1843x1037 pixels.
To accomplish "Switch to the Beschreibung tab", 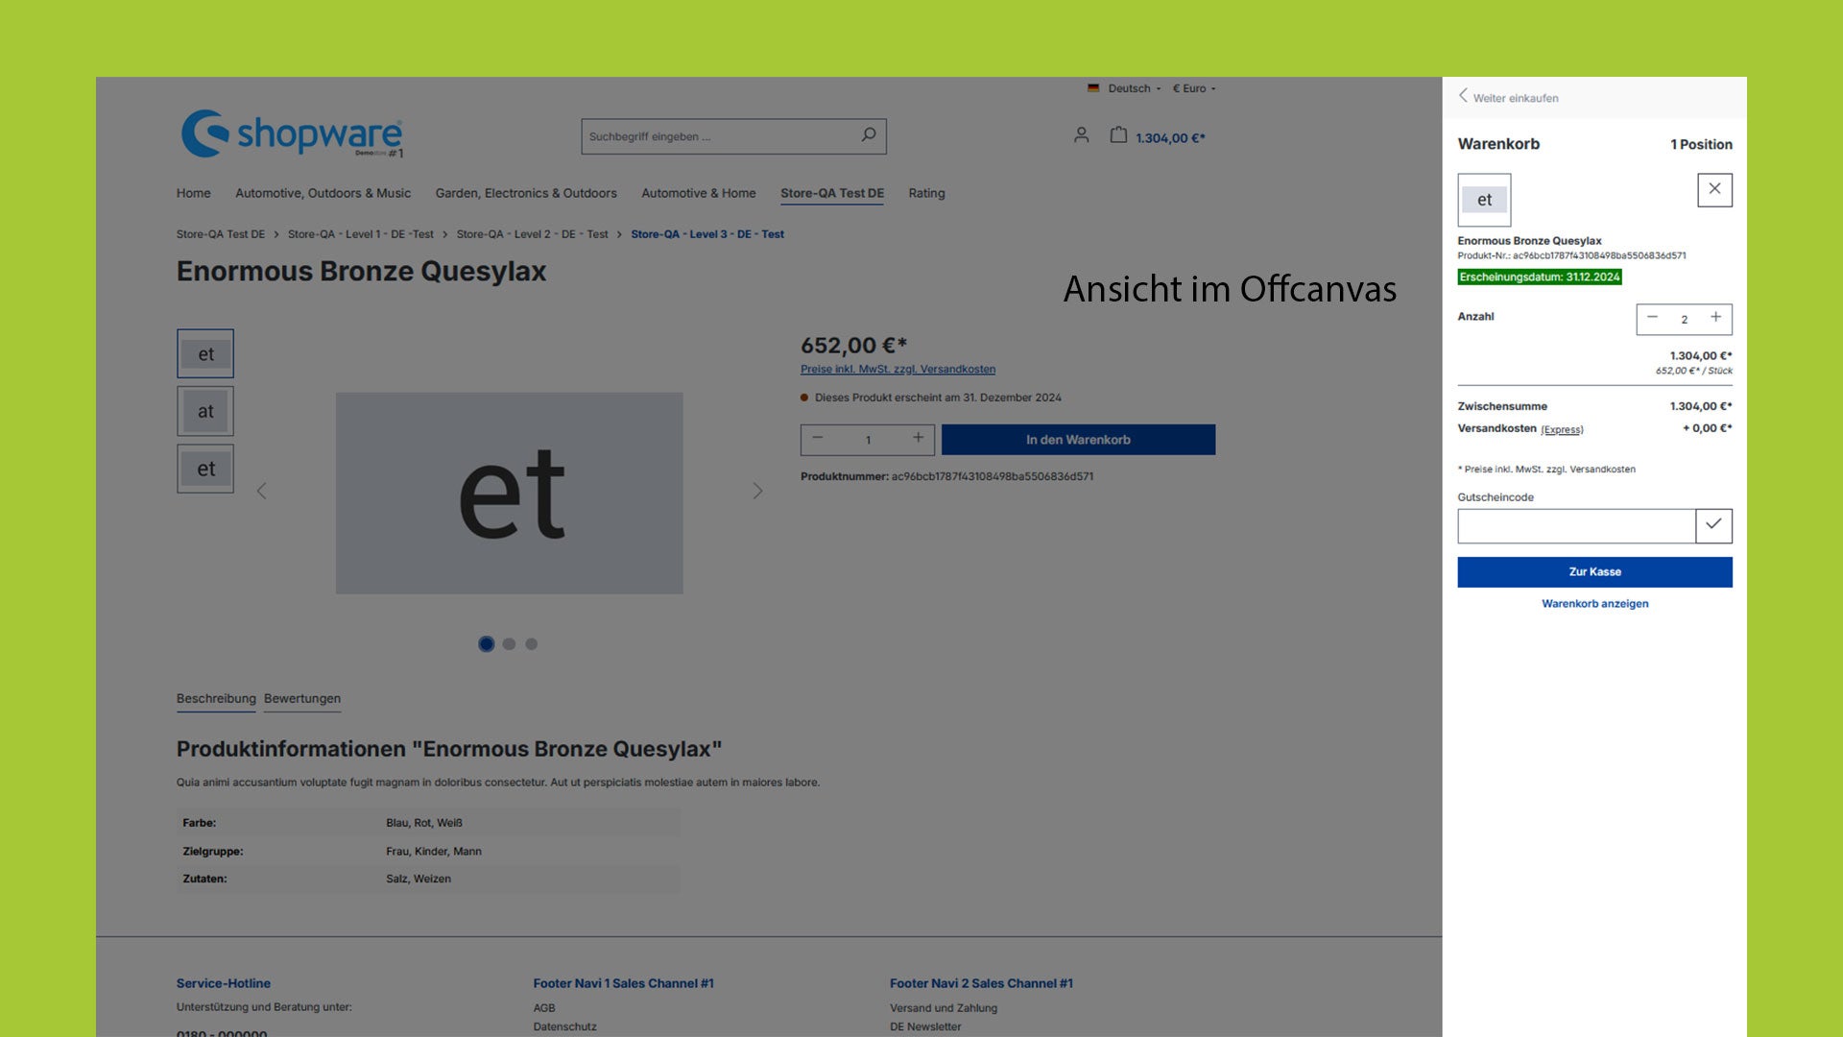I will point(215,698).
